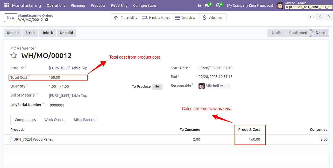Show help tooltip for Bill of Material

click(37, 94)
